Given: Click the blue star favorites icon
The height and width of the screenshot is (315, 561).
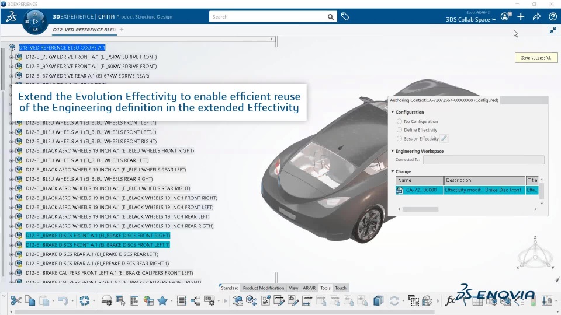Looking at the screenshot, I should pos(162,301).
